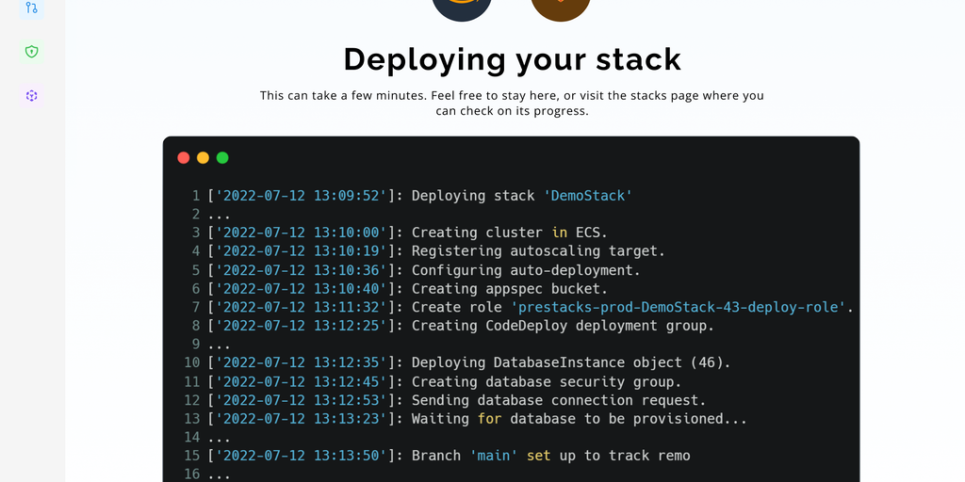Click the yellow terminal window dot
The height and width of the screenshot is (482, 965).
pos(204,158)
